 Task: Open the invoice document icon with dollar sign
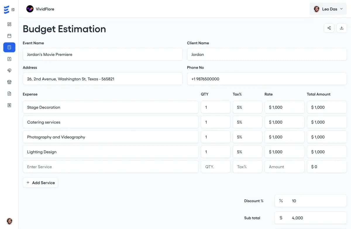[9, 105]
